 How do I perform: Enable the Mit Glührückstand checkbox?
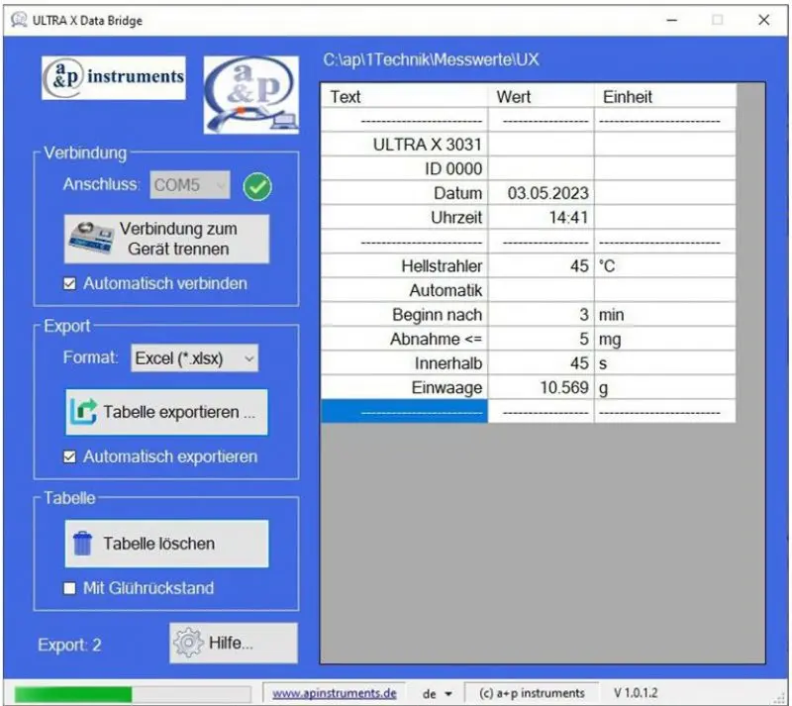pyautogui.click(x=69, y=588)
